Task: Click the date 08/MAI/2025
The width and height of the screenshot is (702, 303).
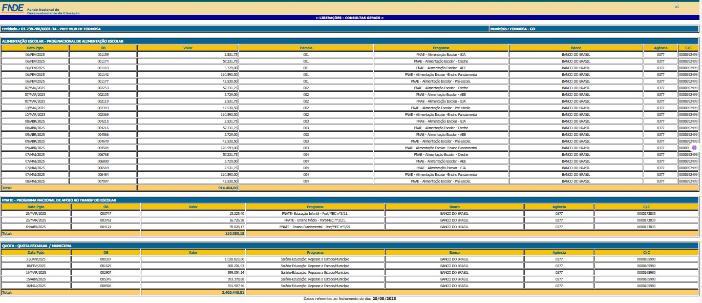Action: click(35, 181)
